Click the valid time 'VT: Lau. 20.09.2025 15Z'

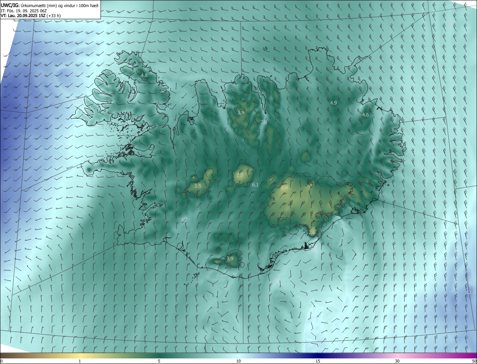point(23,16)
